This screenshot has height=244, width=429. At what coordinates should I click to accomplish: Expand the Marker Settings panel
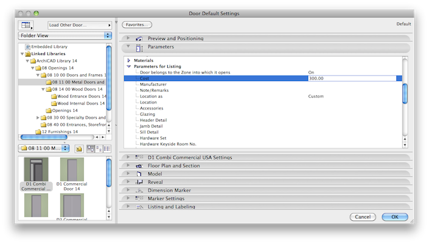(x=128, y=198)
